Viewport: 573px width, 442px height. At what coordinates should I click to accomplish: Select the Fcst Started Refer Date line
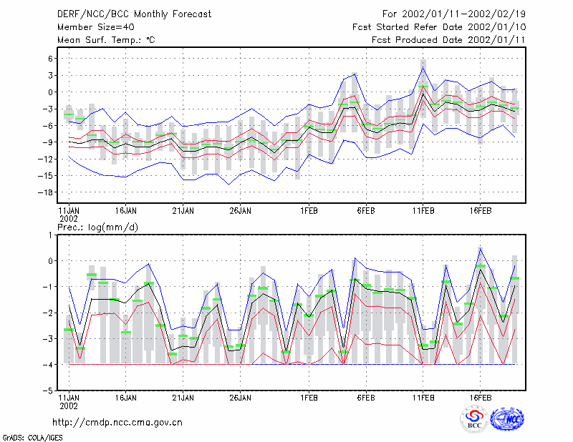[x=439, y=27]
